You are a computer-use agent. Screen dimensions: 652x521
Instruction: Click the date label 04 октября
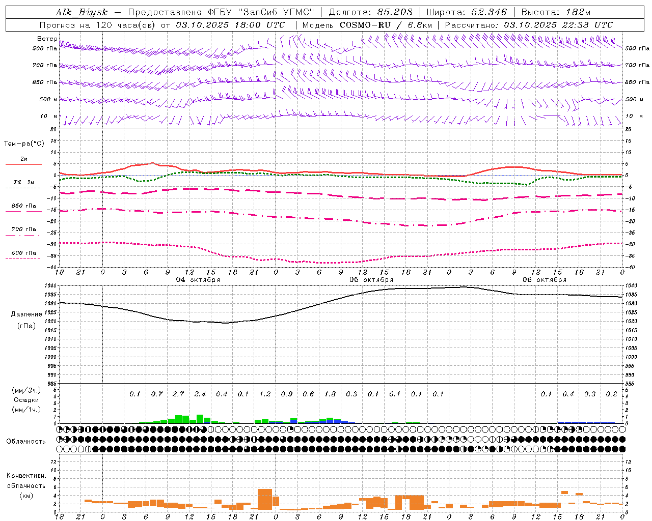pos(198,280)
